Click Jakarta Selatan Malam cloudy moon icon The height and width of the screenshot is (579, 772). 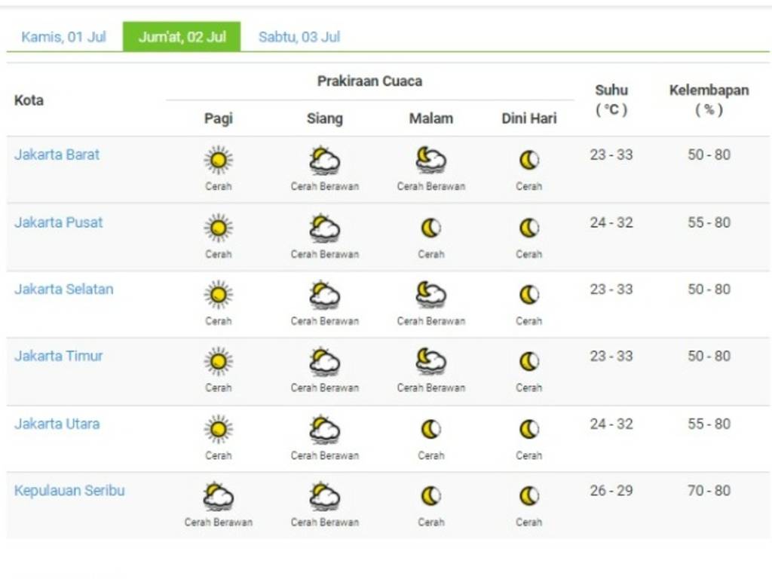[430, 295]
